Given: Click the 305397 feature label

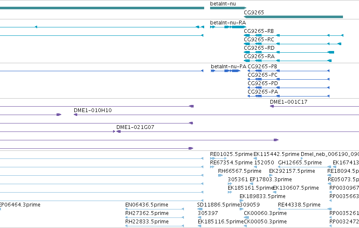Looking at the screenshot, I should tap(208, 213).
